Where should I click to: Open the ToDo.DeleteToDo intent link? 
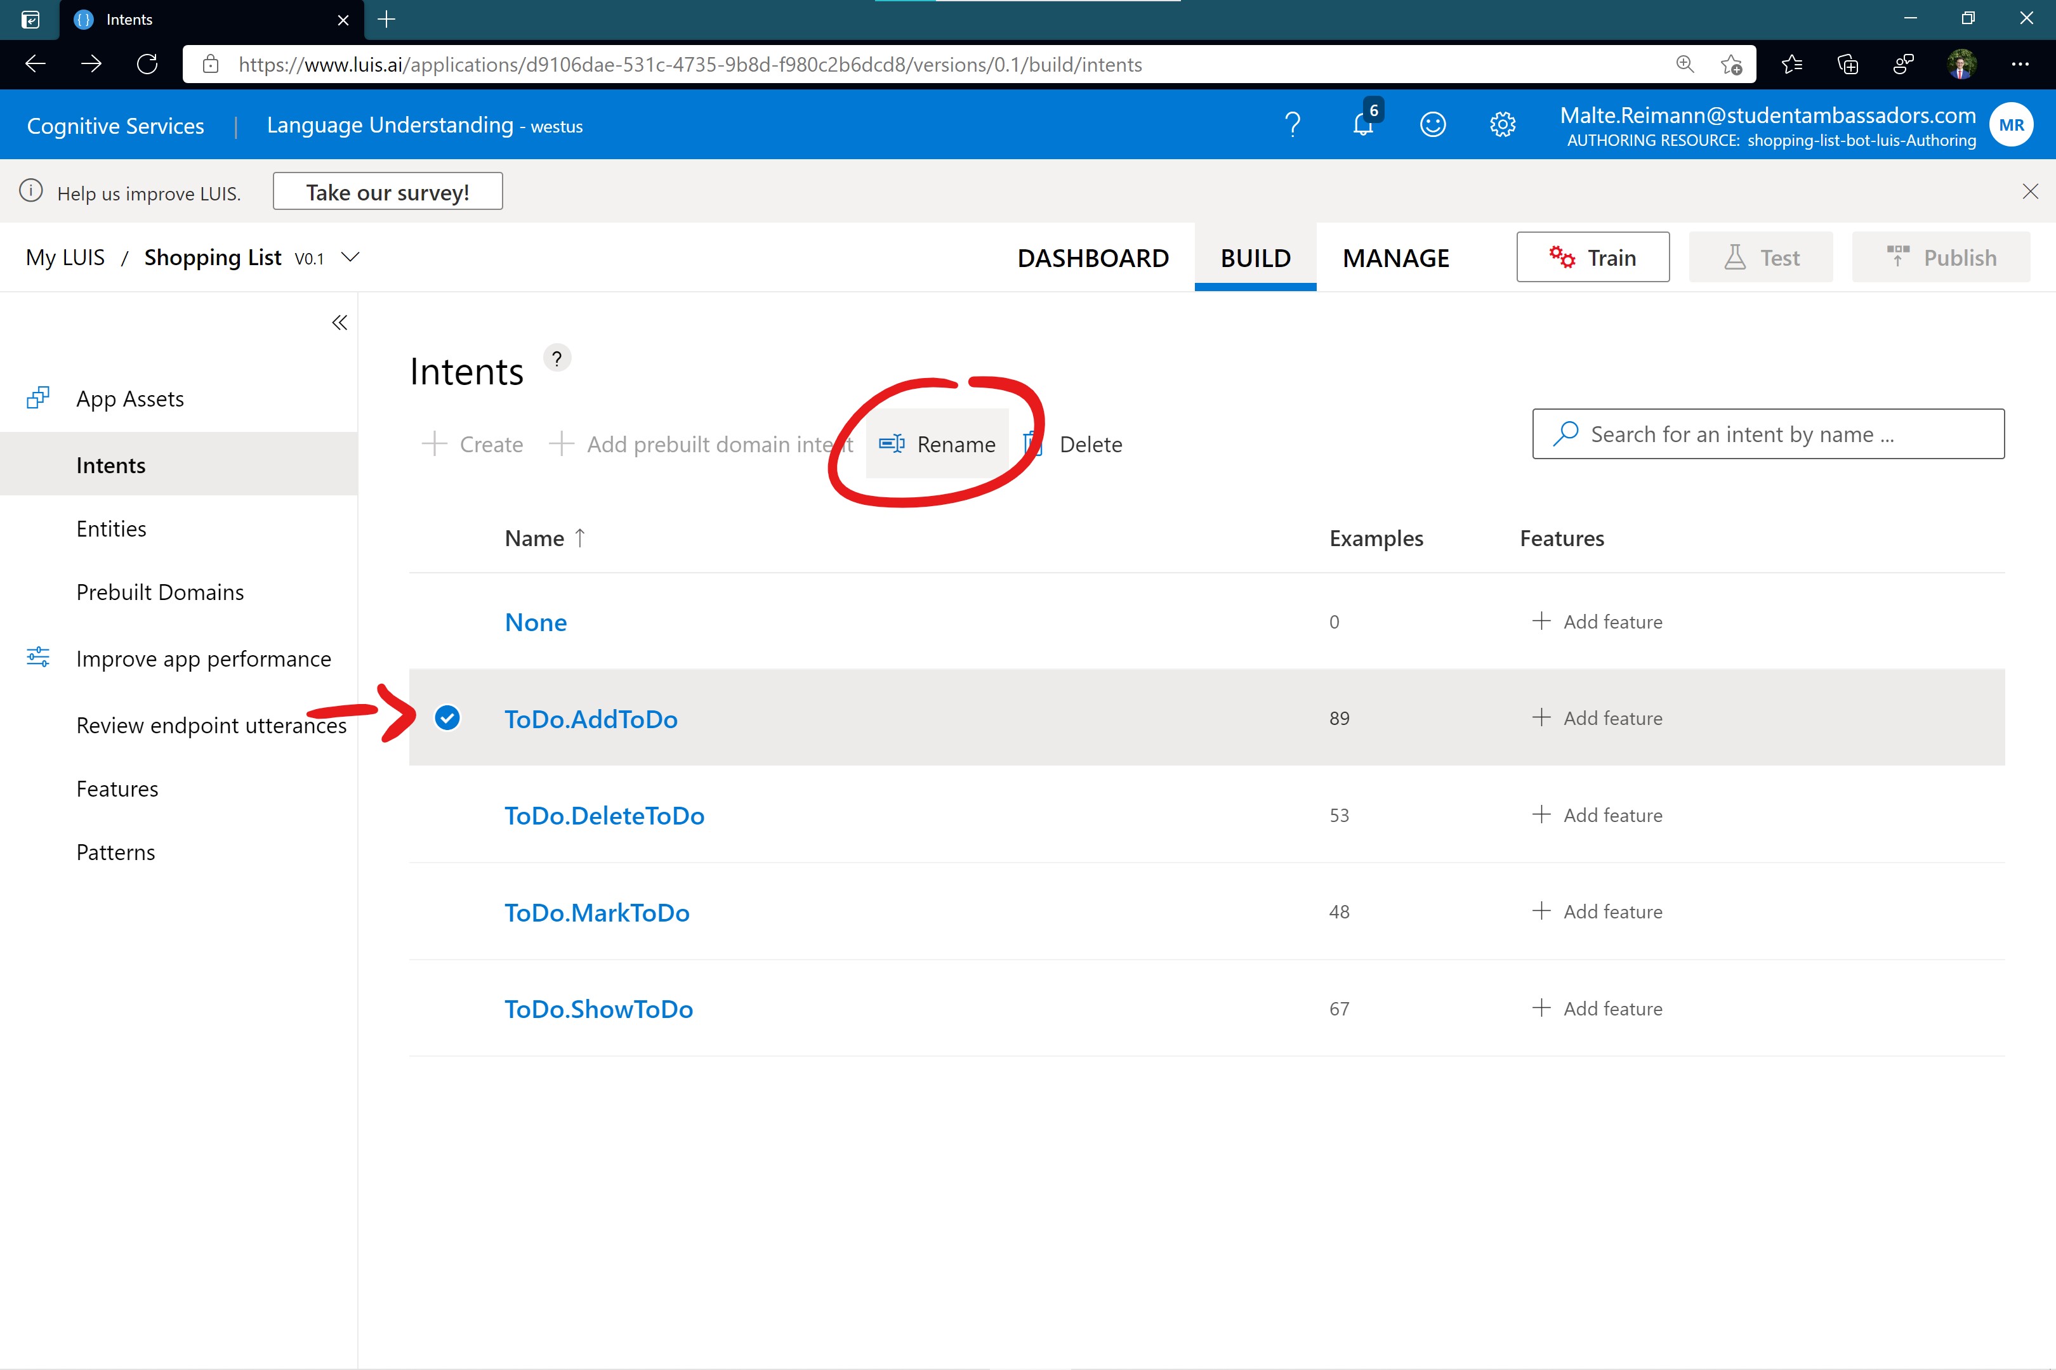pos(604,815)
